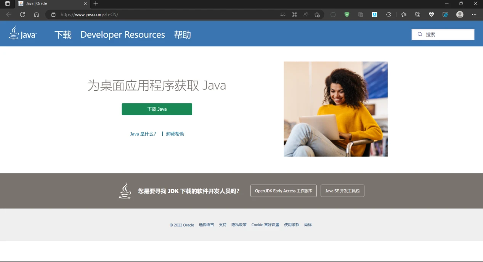The width and height of the screenshot is (483, 262).
Task: Open the Extensions puzzle menu
Action: pyautogui.click(x=388, y=14)
